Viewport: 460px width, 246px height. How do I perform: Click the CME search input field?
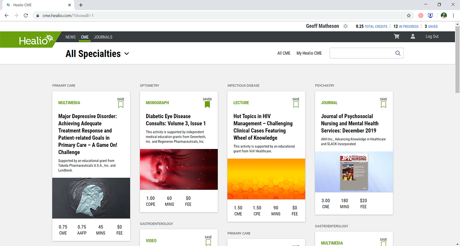click(x=361, y=53)
